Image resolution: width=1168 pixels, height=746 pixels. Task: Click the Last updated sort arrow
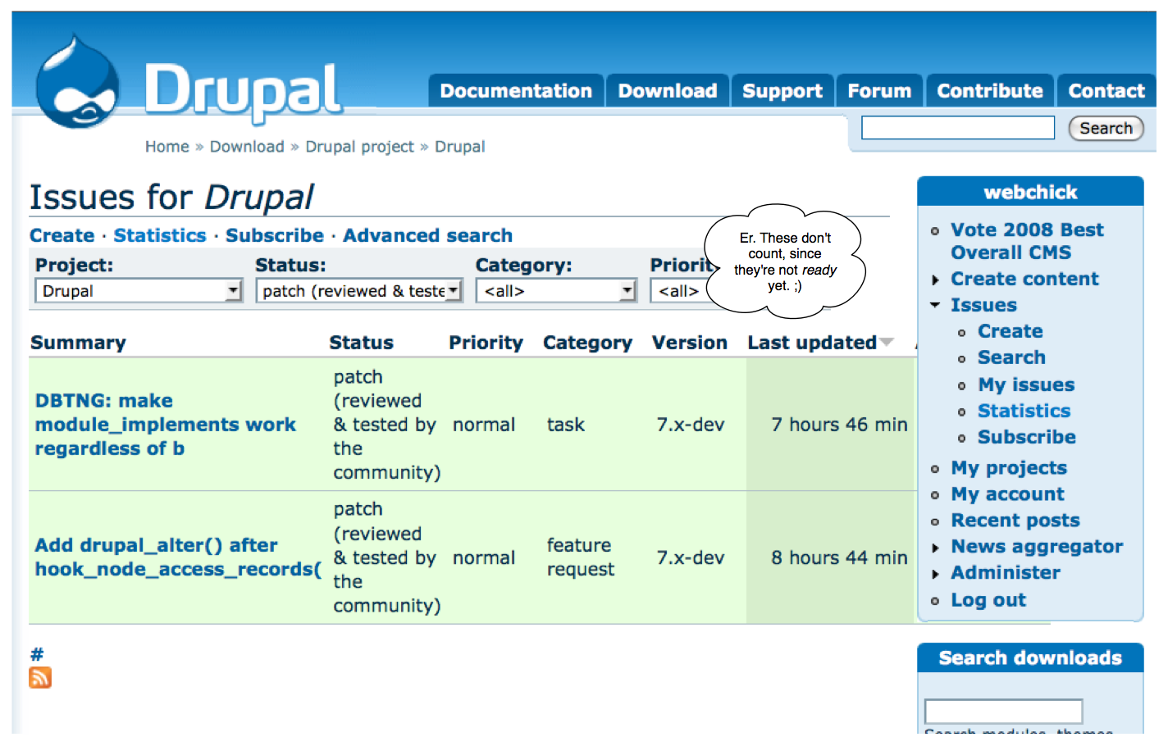click(x=887, y=343)
